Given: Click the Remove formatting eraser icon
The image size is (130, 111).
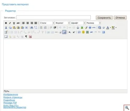Looking at the screenshot, I should [60, 32].
